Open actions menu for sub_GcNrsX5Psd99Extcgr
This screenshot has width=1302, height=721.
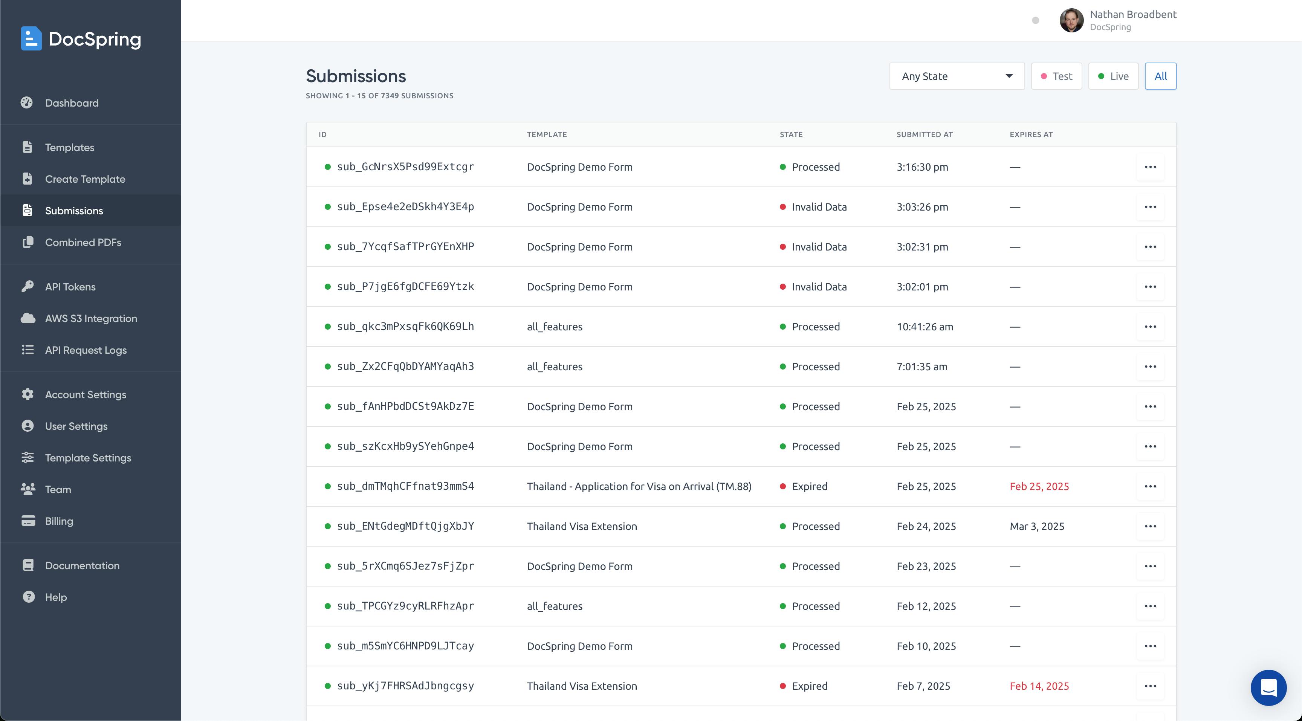1151,167
